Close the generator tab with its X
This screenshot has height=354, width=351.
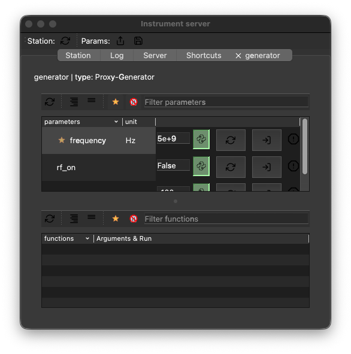pos(238,56)
